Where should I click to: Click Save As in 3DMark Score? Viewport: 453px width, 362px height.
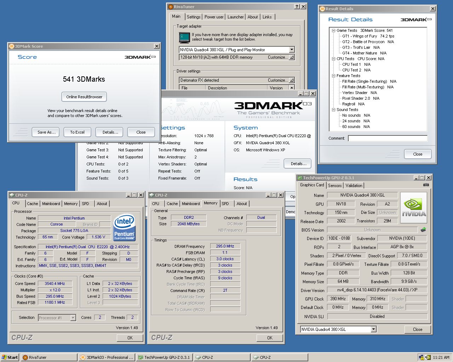tap(46, 132)
